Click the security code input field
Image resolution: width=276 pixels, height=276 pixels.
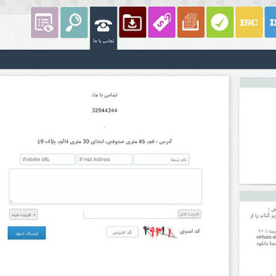tap(122, 232)
